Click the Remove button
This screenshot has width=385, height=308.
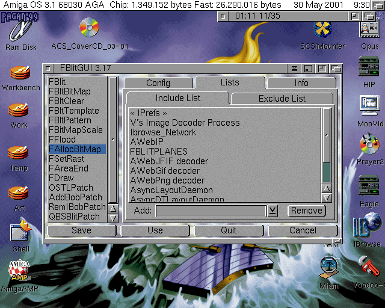(x=307, y=211)
